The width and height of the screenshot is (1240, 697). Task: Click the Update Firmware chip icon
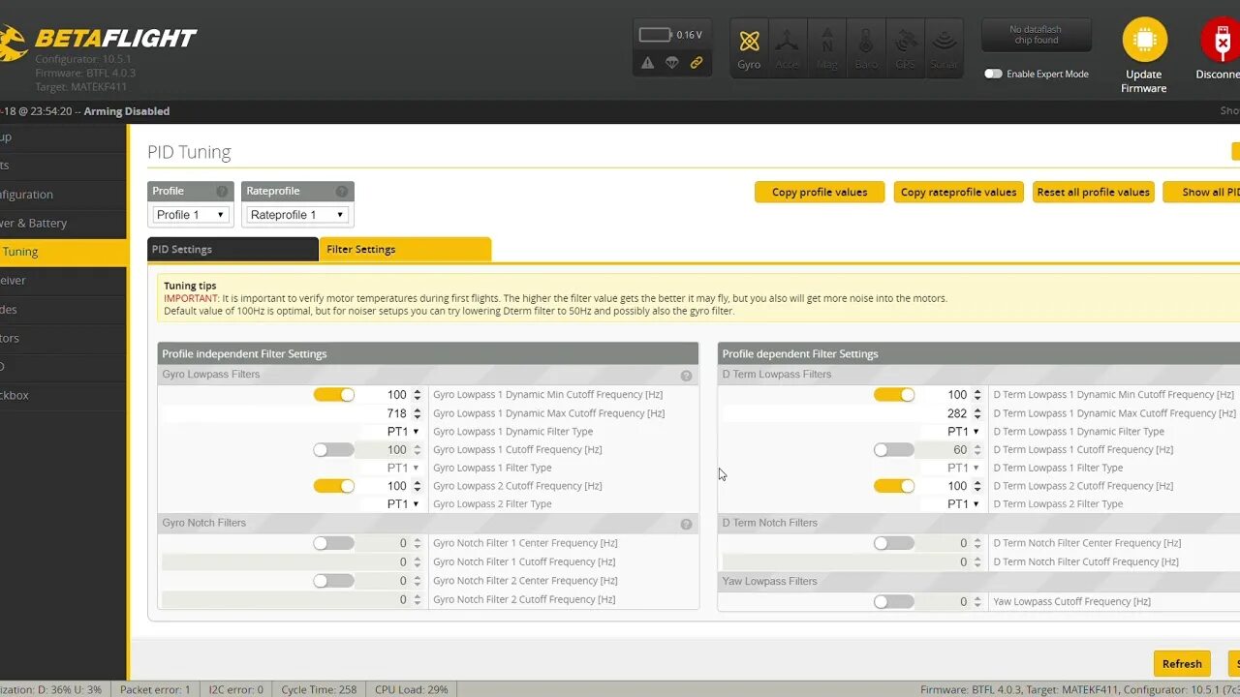pos(1144,40)
